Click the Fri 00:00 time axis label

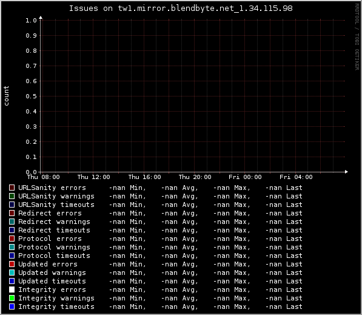[245, 177]
